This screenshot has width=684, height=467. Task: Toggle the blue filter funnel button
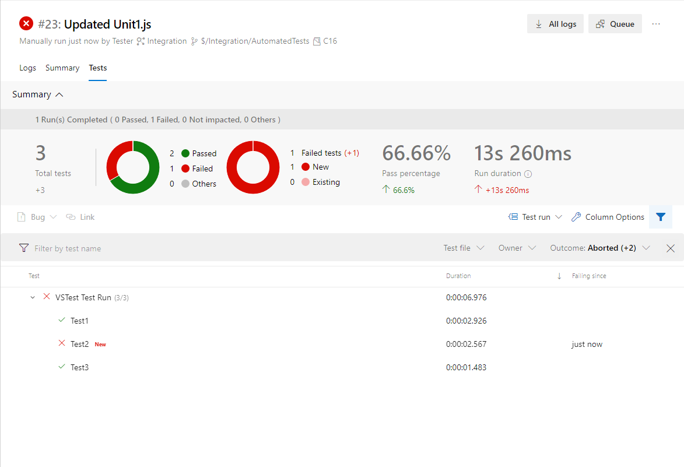(x=661, y=216)
